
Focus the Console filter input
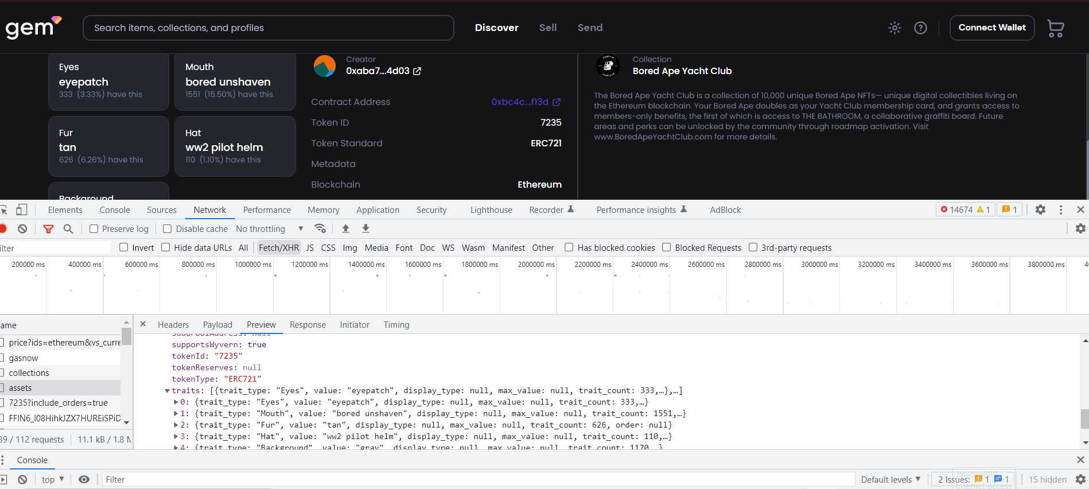(478, 479)
